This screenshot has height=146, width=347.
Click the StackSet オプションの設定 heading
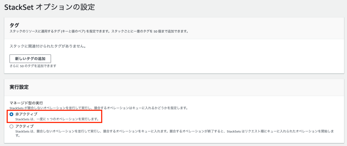tap(49, 7)
